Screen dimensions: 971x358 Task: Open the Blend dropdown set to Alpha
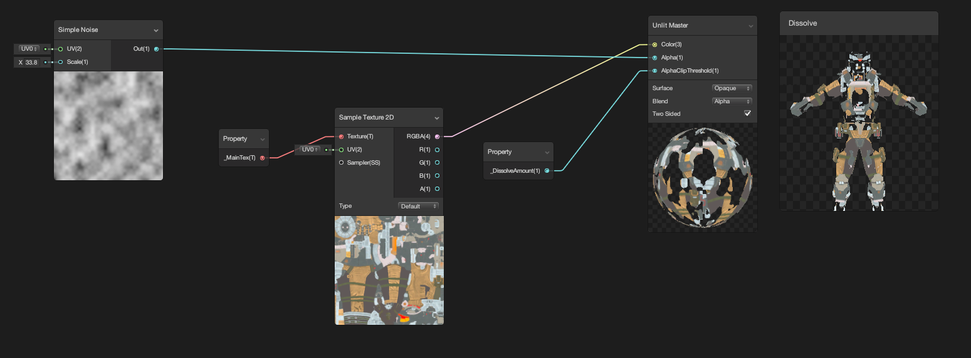point(732,101)
